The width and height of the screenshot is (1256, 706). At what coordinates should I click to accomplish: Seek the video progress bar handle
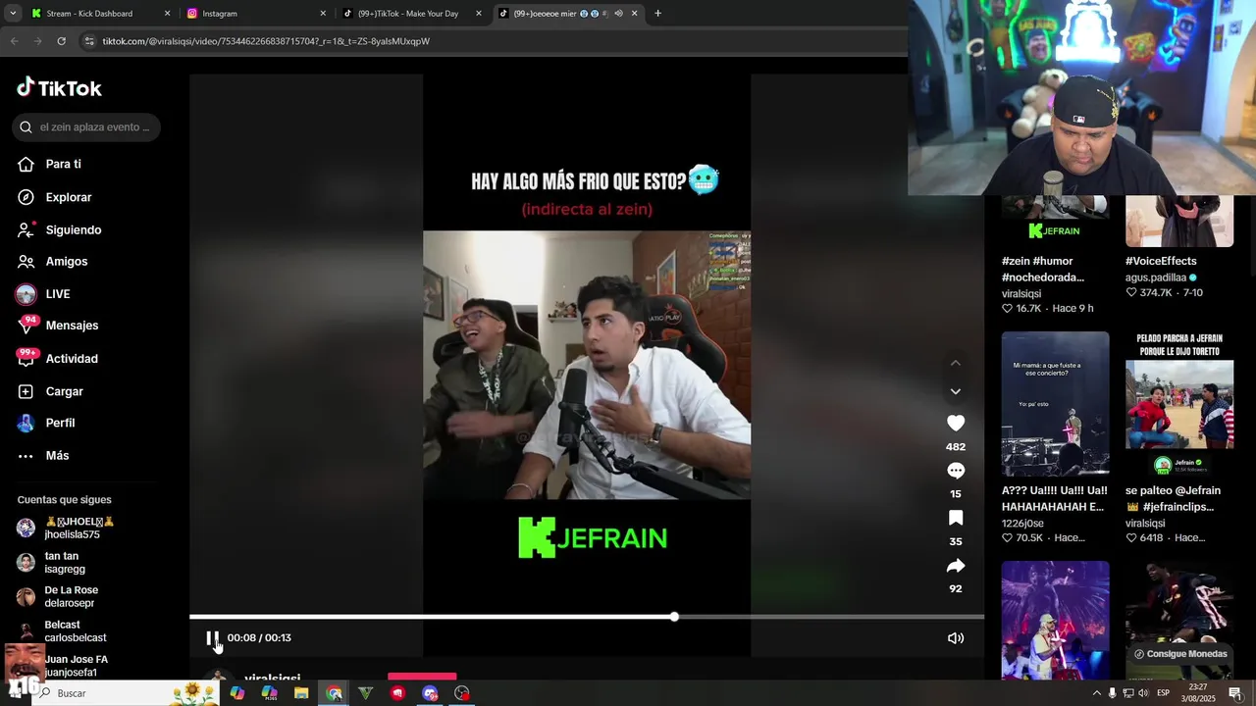click(x=674, y=617)
